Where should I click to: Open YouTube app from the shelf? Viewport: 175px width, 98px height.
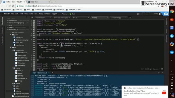pyautogui.click(x=172, y=20)
